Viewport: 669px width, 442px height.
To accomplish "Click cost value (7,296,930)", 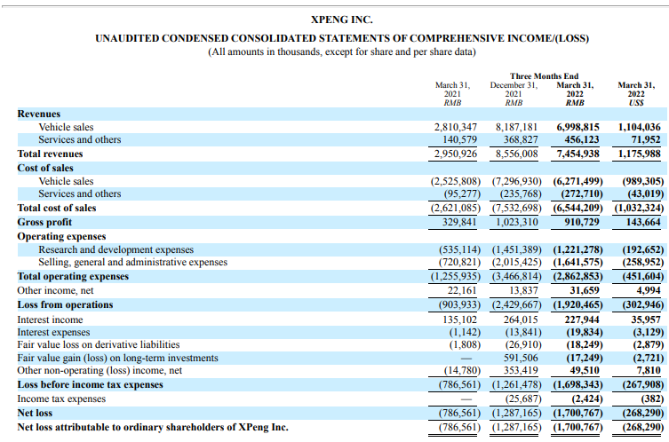I will coord(517,182).
